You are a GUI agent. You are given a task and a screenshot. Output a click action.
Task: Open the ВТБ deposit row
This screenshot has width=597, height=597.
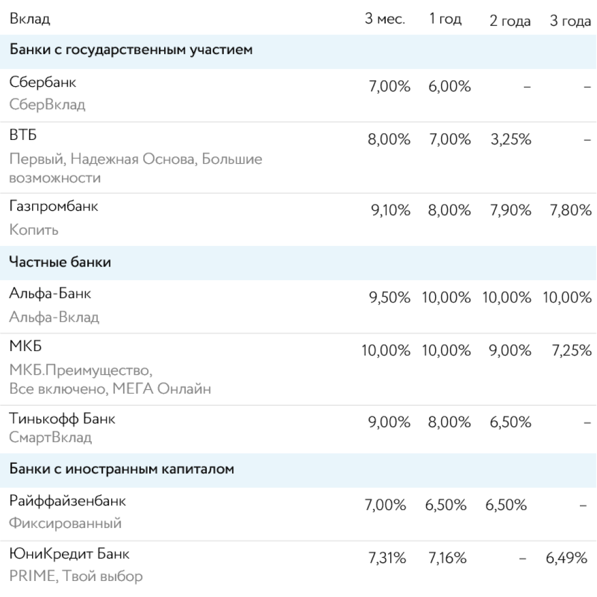tap(23, 135)
